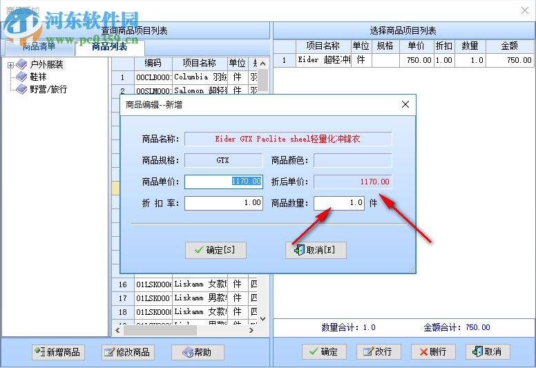Click the 项目名称 header in the product list
Viewport: 536px width, 368px height.
[200, 64]
